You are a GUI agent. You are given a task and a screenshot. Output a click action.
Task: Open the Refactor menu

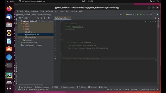click(49, 11)
